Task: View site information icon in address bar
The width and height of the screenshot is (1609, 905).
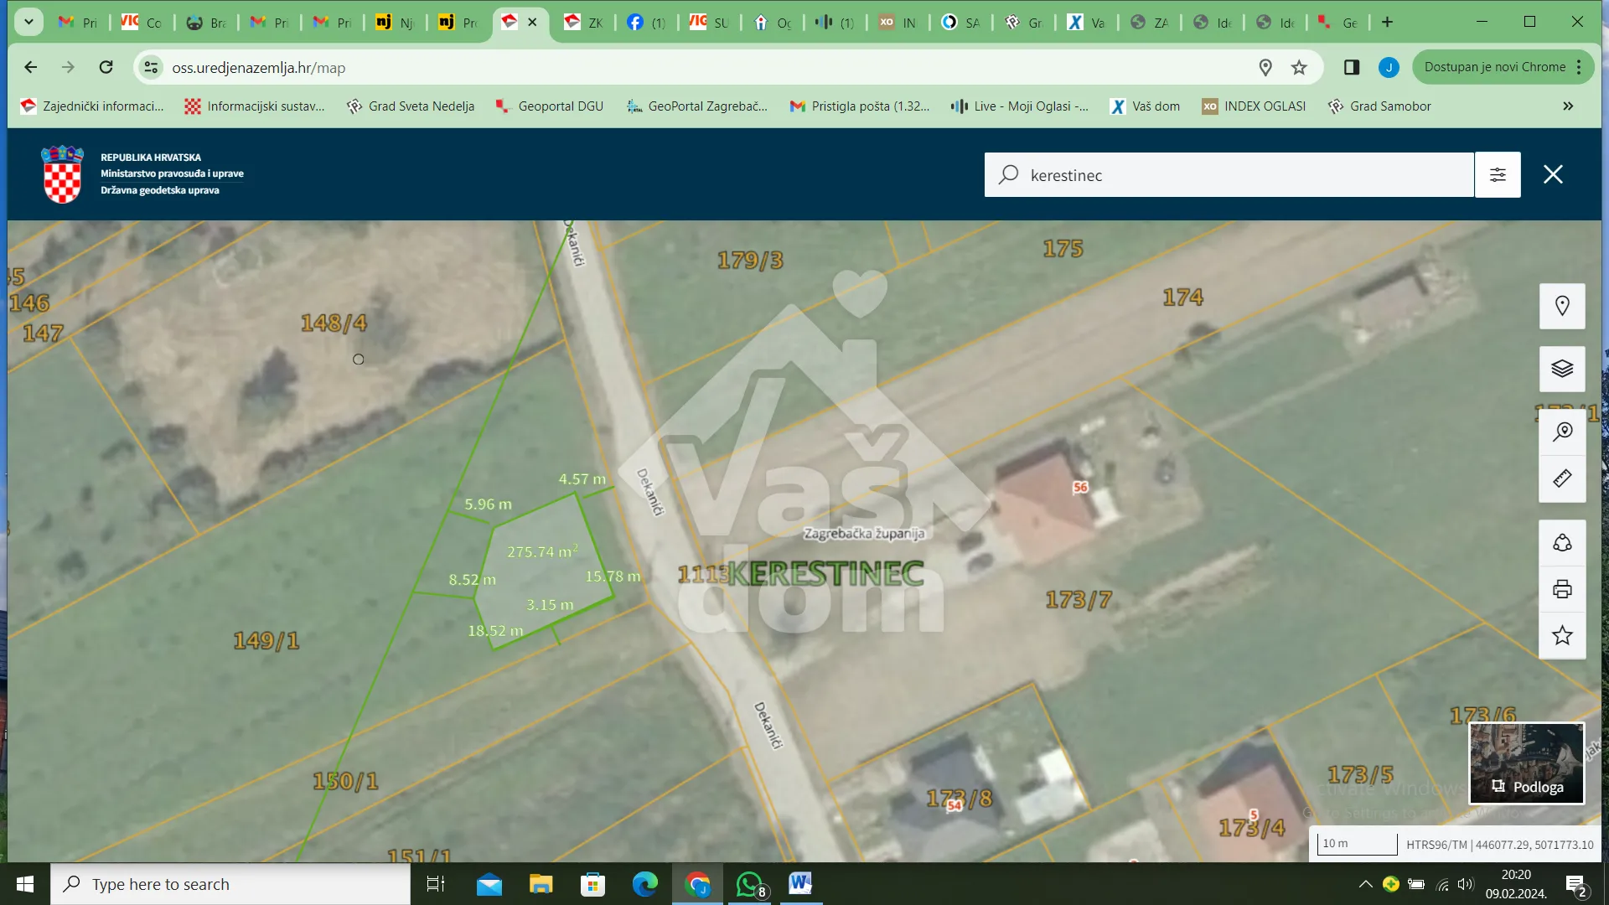Action: [x=151, y=67]
